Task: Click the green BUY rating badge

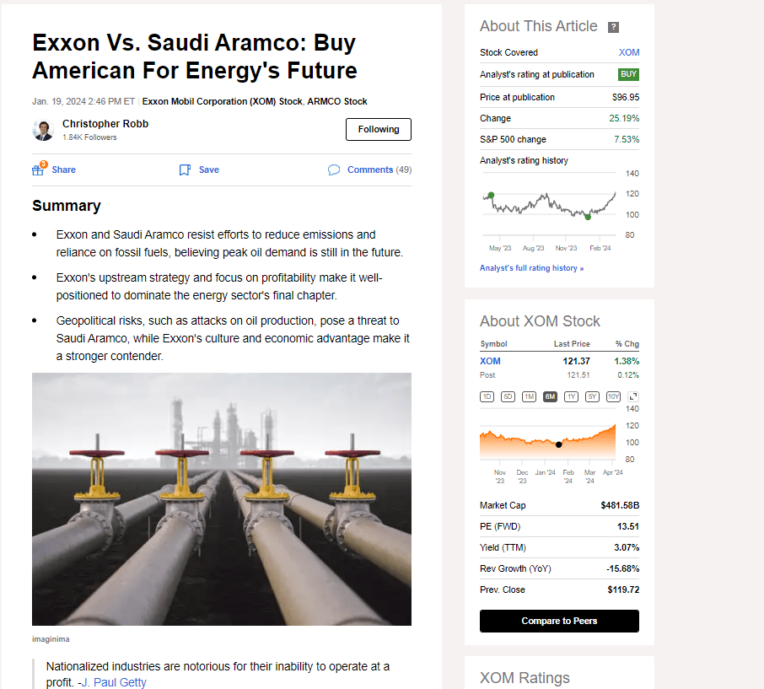Action: pyautogui.click(x=628, y=74)
